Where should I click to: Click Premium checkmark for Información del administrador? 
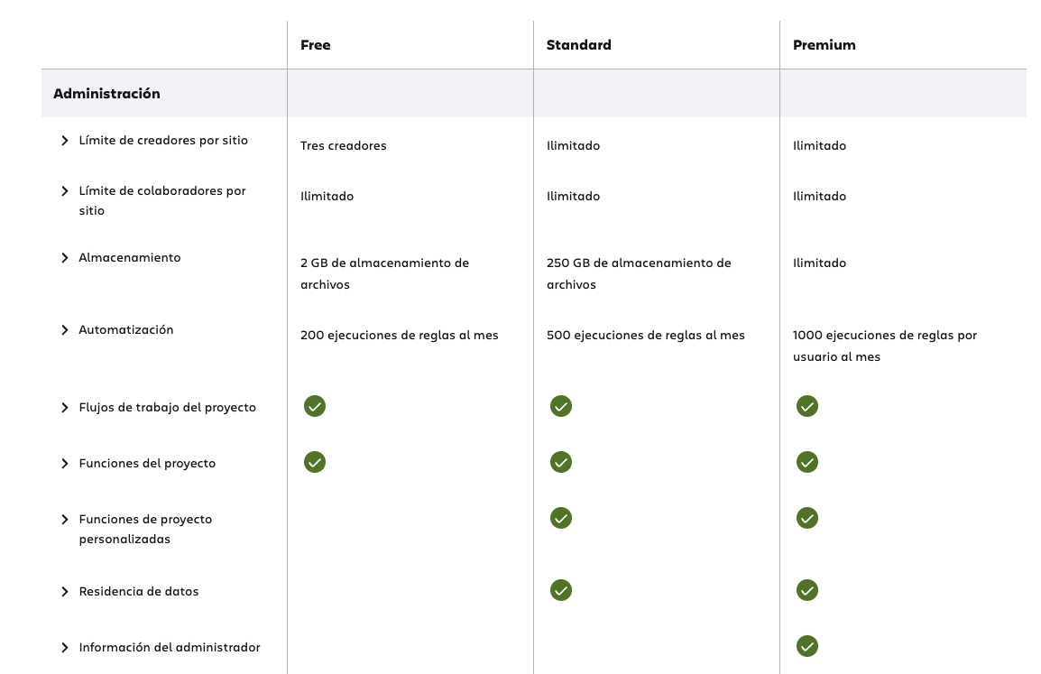(x=807, y=646)
